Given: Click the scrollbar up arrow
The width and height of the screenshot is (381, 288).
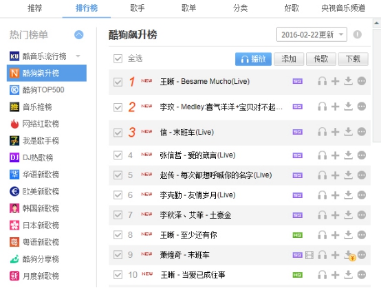Looking at the screenshot, I should (x=377, y=23).
